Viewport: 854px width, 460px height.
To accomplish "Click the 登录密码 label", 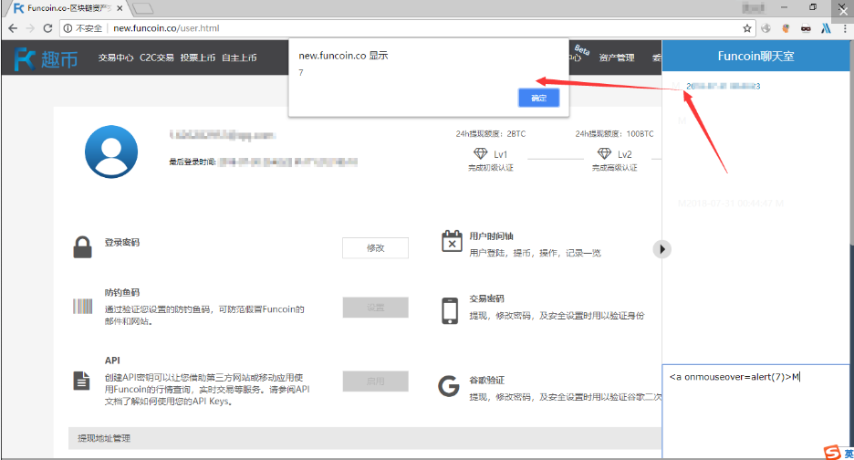I will 122,243.
